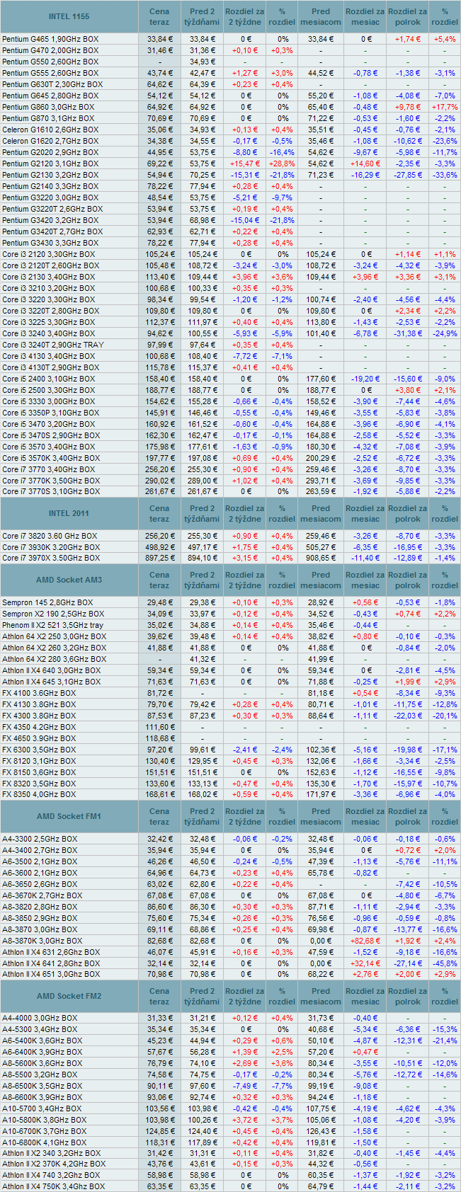Click the -45,8% half-year percent cell
The height and width of the screenshot is (1192, 461).
(x=445, y=963)
